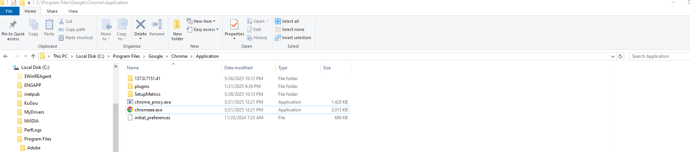Image resolution: width=690 pixels, height=152 pixels.
Task: Rename the selected file
Action: 157,28
